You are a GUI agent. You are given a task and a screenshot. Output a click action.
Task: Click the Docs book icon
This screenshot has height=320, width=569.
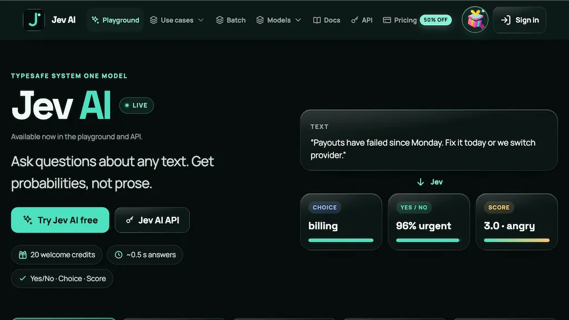coord(317,20)
